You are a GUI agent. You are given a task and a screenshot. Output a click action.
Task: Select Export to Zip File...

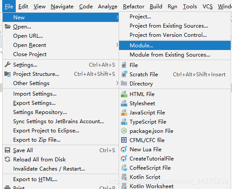(x=60, y=140)
